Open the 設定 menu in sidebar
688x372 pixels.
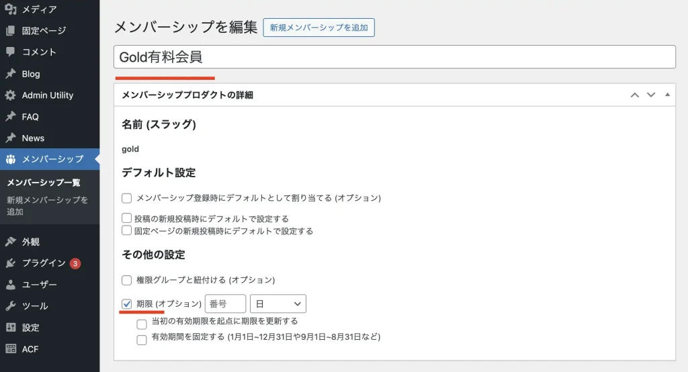coord(30,328)
